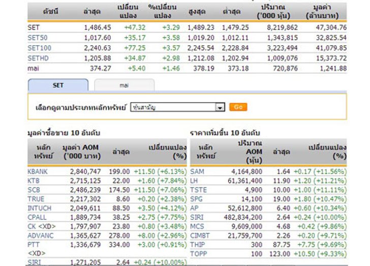The height and width of the screenshot is (266, 370).
Task: Open SPG stock in top gainers
Action: click(x=196, y=199)
